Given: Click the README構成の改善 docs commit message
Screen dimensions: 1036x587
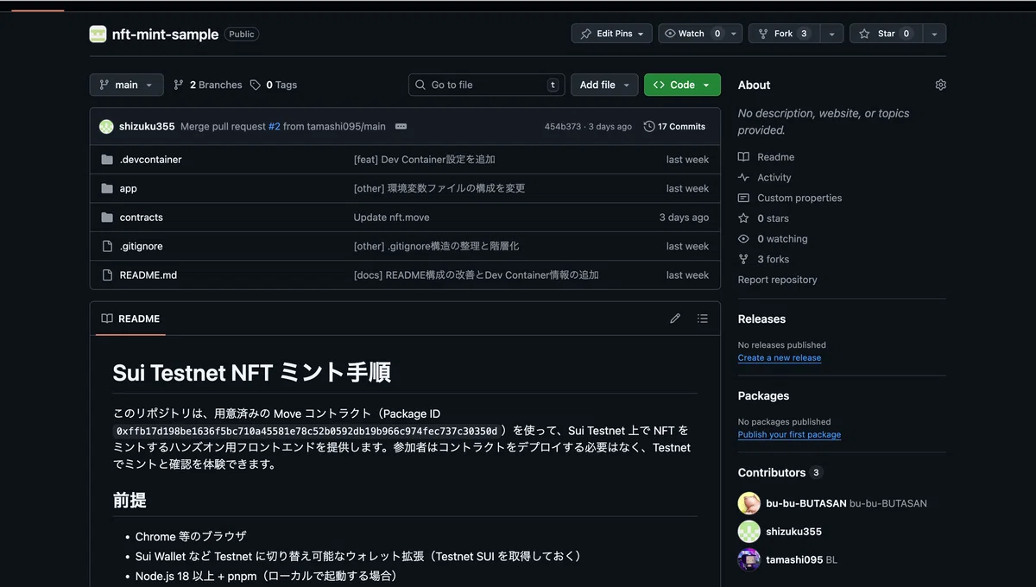Looking at the screenshot, I should coord(477,275).
